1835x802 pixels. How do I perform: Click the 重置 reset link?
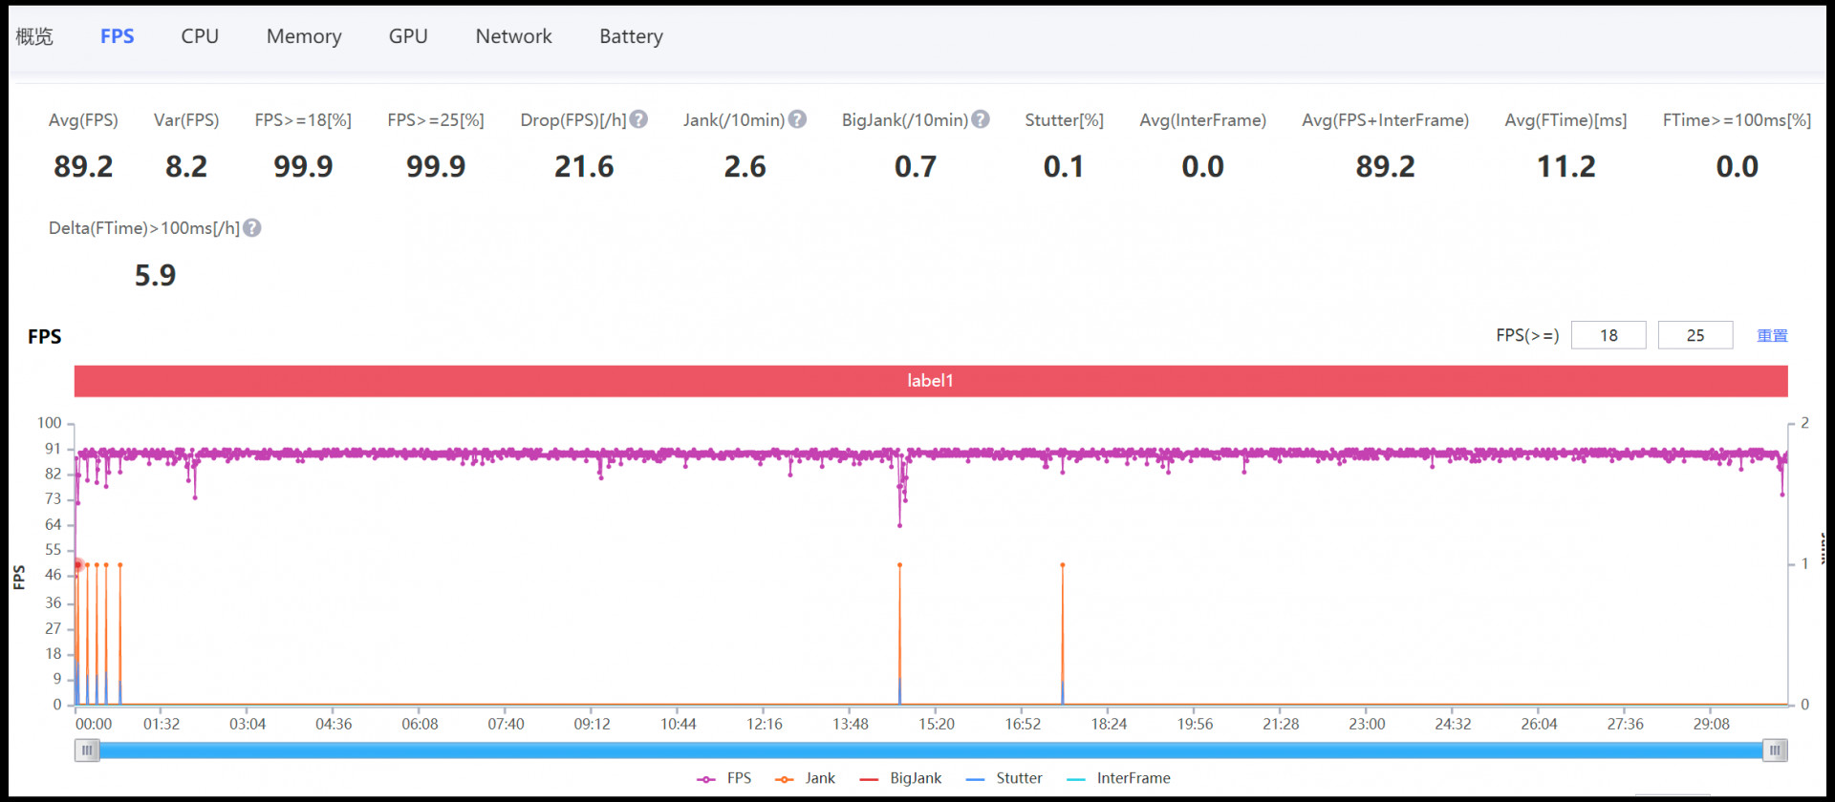coord(1772,335)
